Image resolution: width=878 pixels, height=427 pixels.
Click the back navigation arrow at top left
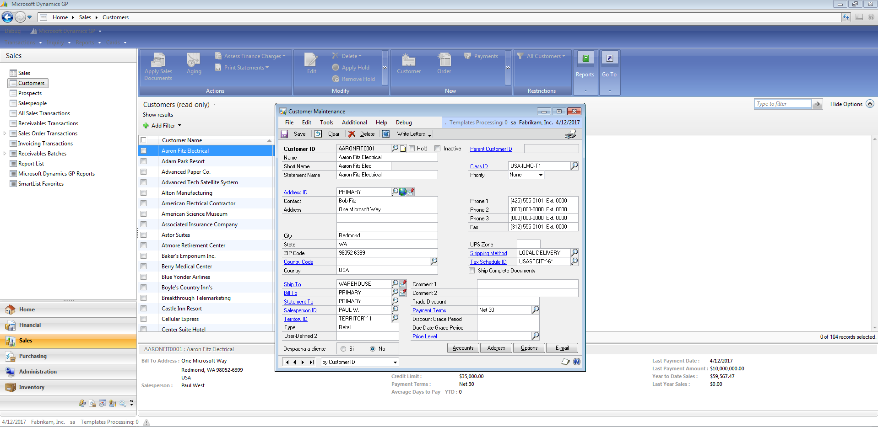tap(7, 17)
